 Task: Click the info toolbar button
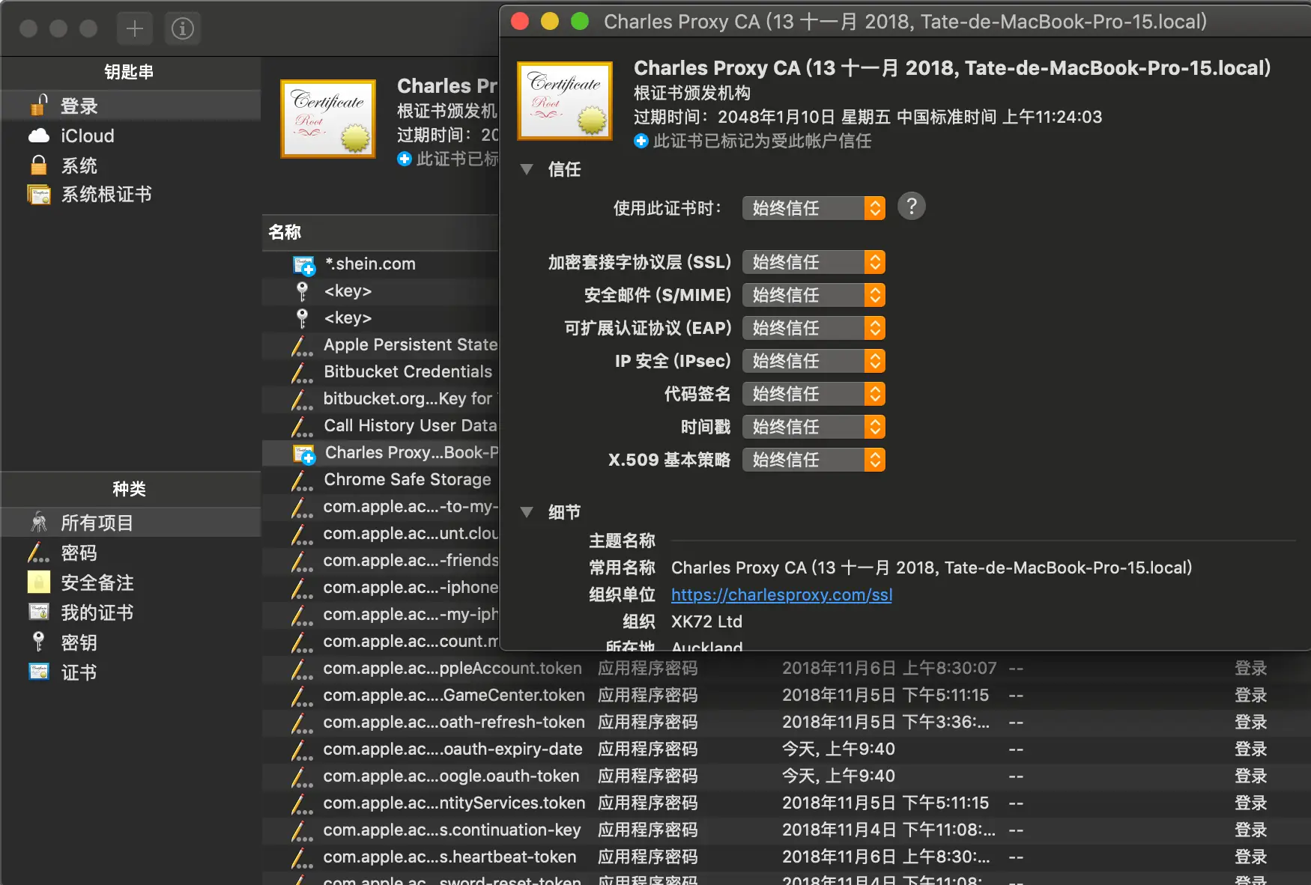pos(183,28)
